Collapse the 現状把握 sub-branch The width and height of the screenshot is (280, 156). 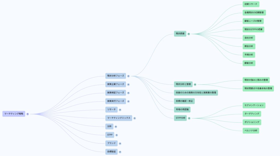[x=189, y=34]
